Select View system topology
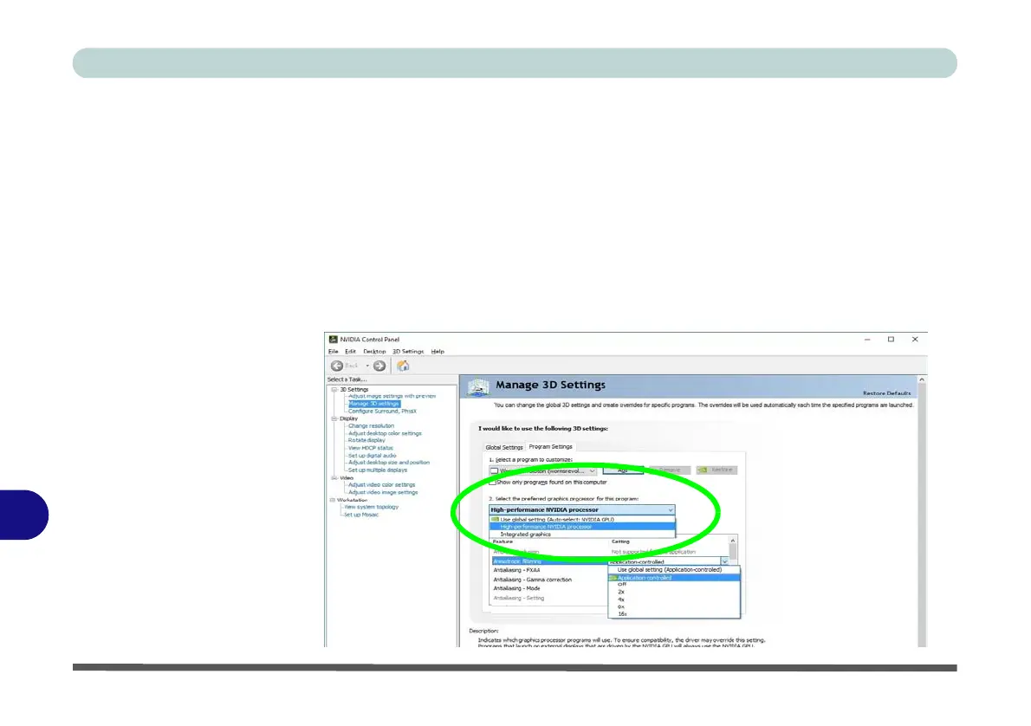This screenshot has width=1031, height=726. pos(372,507)
